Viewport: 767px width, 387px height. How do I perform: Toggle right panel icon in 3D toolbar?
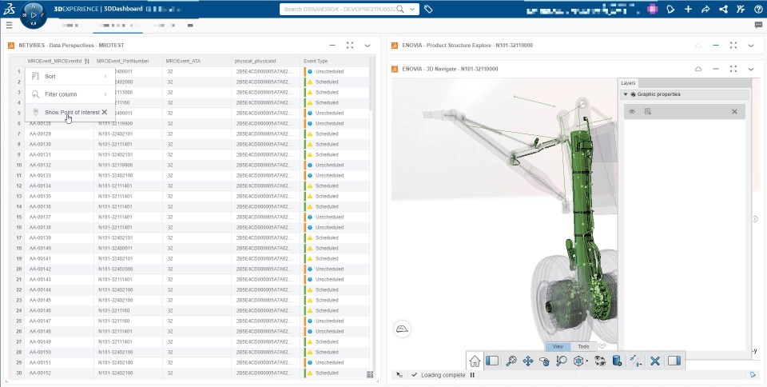tap(674, 361)
